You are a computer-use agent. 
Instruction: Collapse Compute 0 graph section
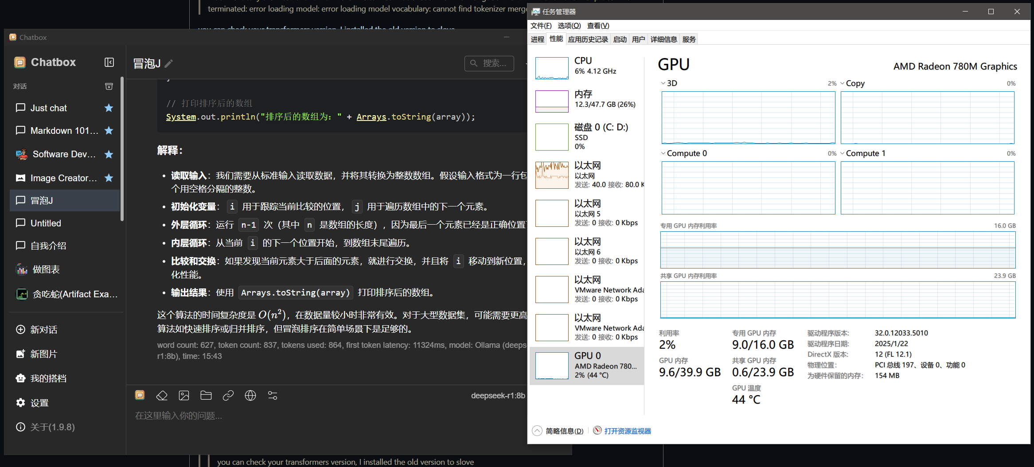point(662,153)
